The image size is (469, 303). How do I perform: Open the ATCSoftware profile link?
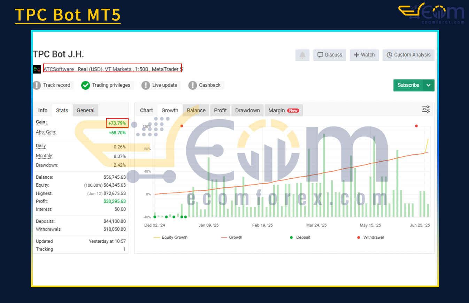[x=59, y=69]
